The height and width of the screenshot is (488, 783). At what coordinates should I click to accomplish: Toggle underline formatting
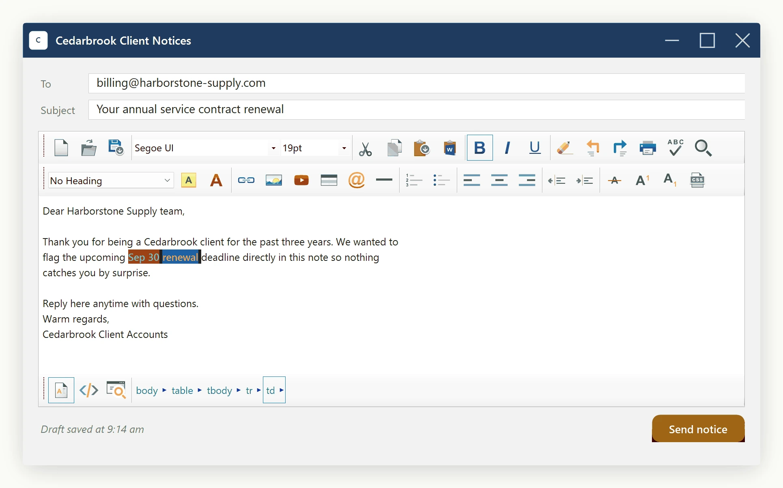point(535,148)
